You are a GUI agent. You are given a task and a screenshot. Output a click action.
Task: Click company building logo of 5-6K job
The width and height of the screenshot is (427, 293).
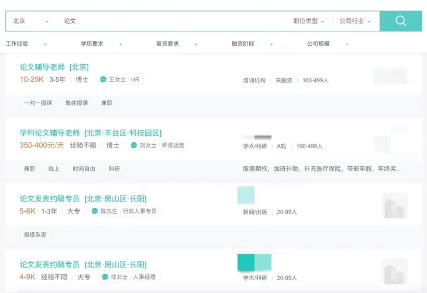(394, 205)
